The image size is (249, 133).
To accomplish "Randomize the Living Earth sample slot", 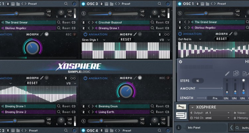I will coord(84,112).
